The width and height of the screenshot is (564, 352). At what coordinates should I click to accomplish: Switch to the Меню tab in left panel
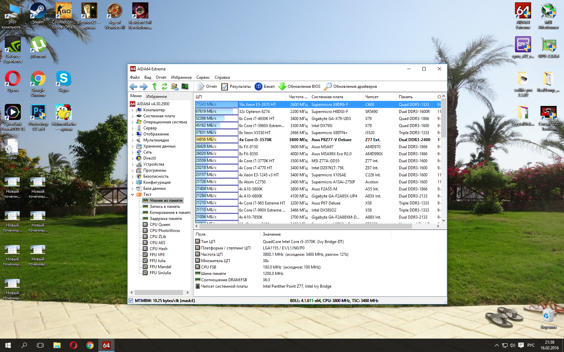(x=136, y=96)
